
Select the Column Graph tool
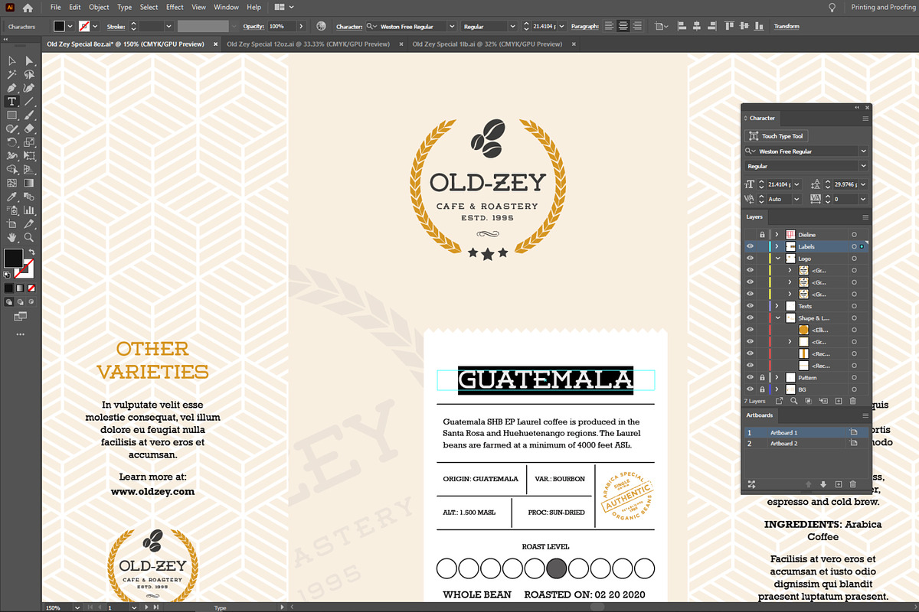click(x=29, y=210)
